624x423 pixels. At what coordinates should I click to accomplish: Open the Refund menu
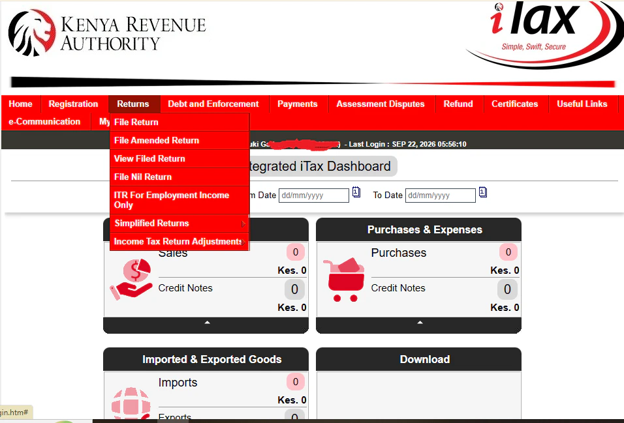coord(458,104)
